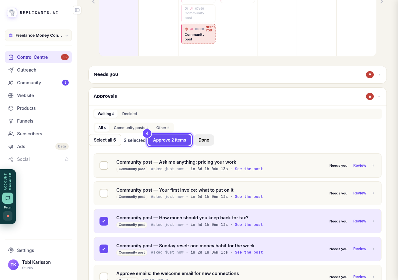The image size is (398, 280).
Task: Review the 'Your first invoice' post
Action: 360,193
